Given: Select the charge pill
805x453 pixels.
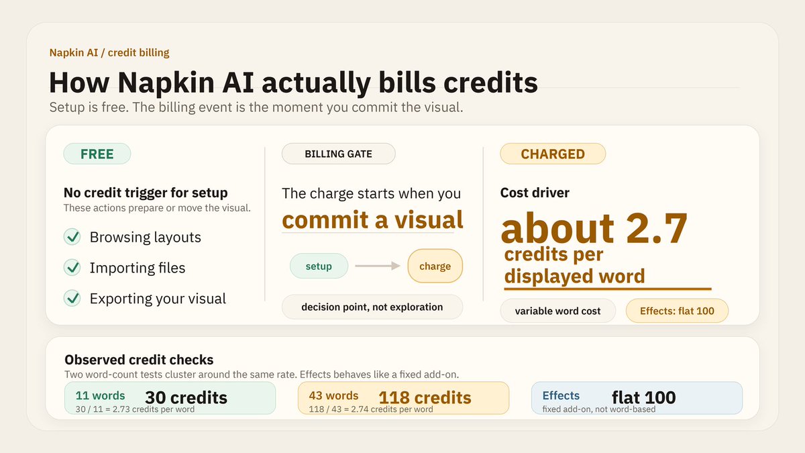Looking at the screenshot, I should (x=435, y=266).
